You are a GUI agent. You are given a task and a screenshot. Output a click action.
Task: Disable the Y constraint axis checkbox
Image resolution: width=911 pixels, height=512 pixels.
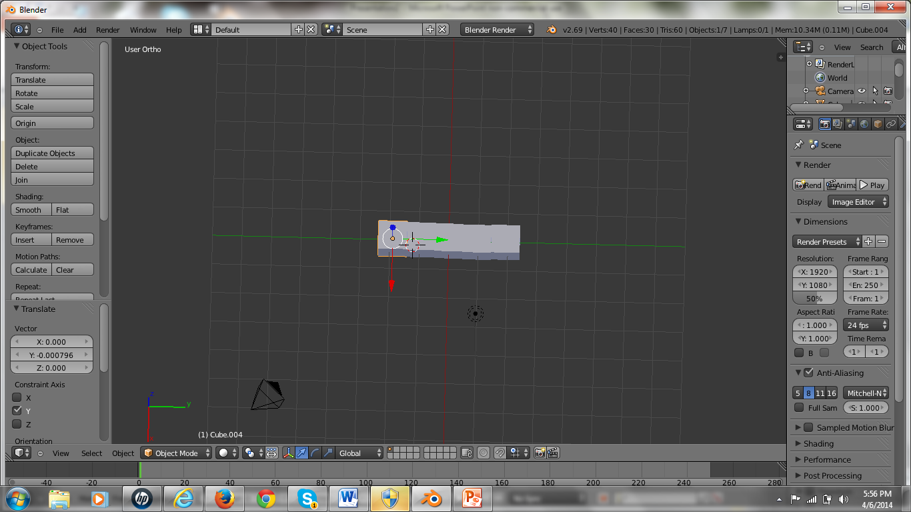(16, 411)
